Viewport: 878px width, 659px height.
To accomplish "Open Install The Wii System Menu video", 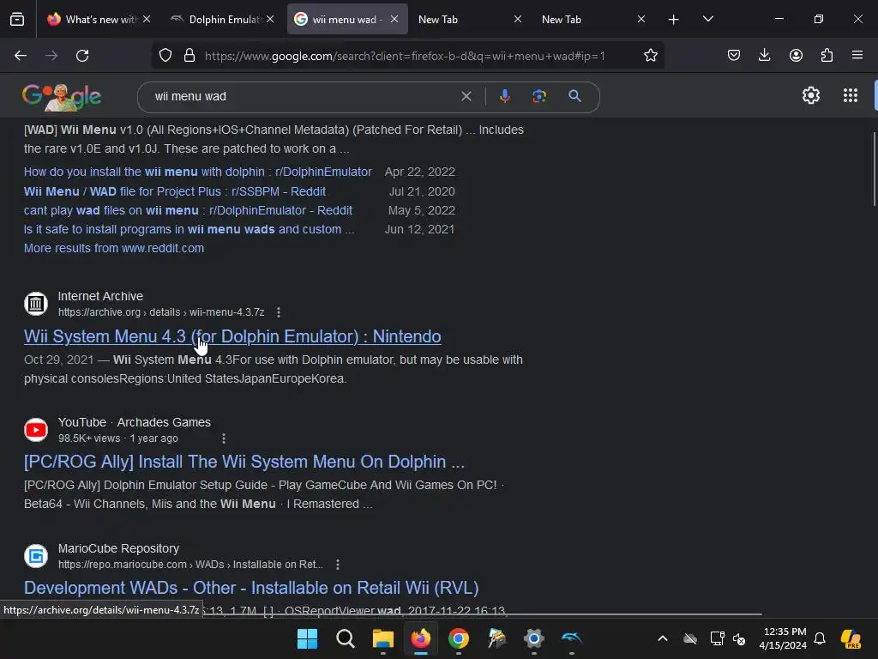I will point(244,462).
